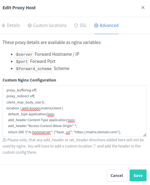Open the SSL tab

click(x=80, y=25)
